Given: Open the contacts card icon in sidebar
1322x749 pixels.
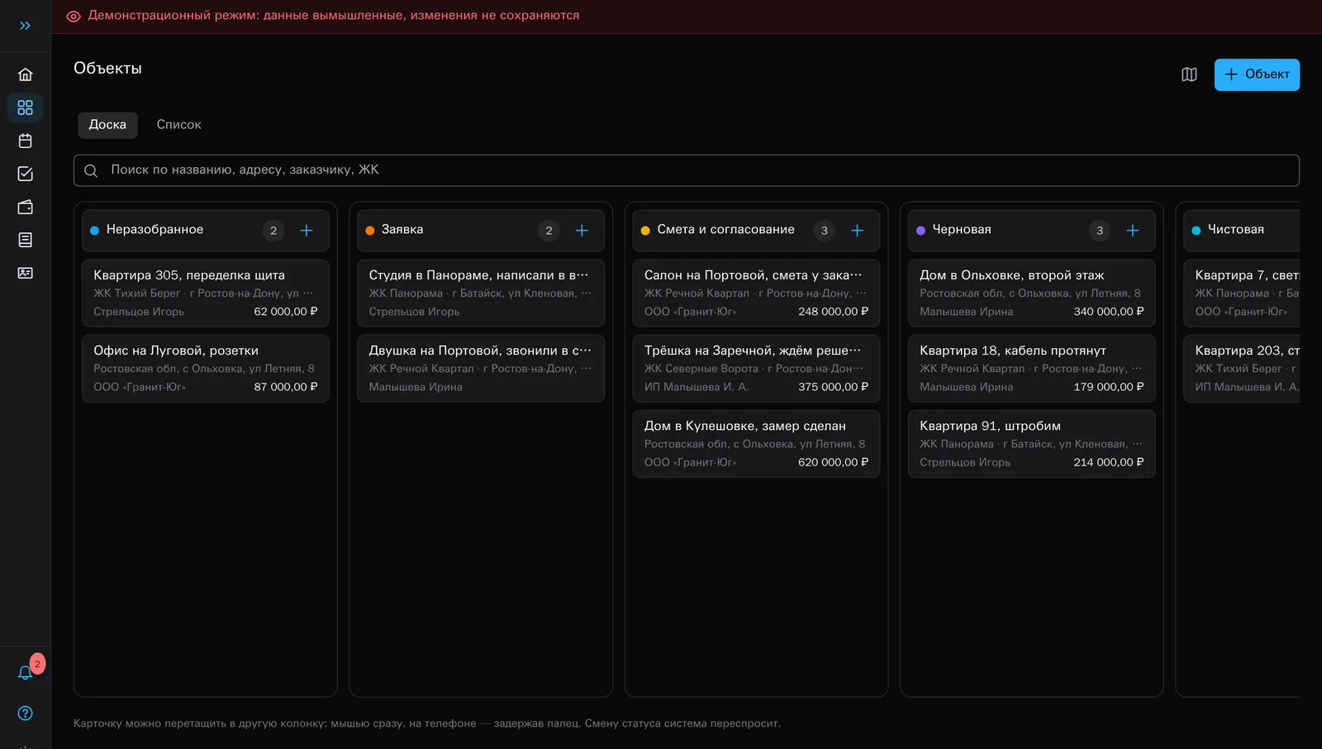Looking at the screenshot, I should 25,273.
